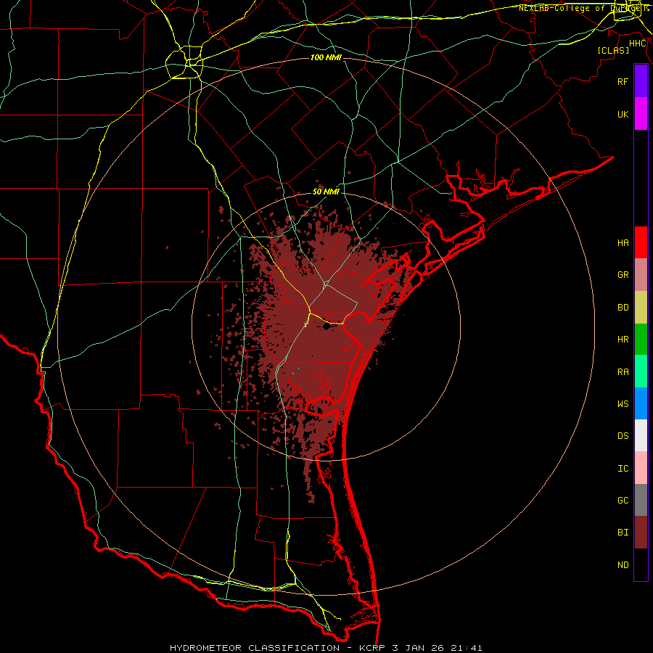Click the 'ND' legend label

(623, 565)
